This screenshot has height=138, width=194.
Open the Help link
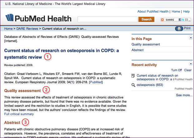(x=186, y=12)
